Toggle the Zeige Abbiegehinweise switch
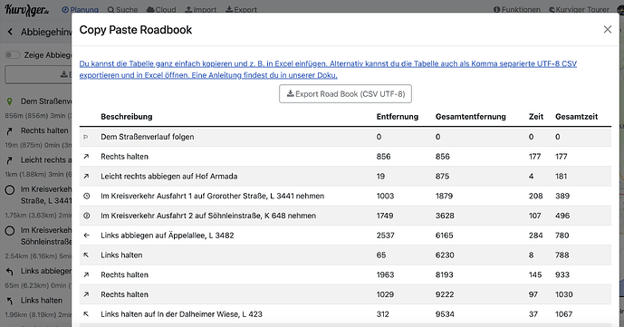The image size is (624, 327). [13, 55]
